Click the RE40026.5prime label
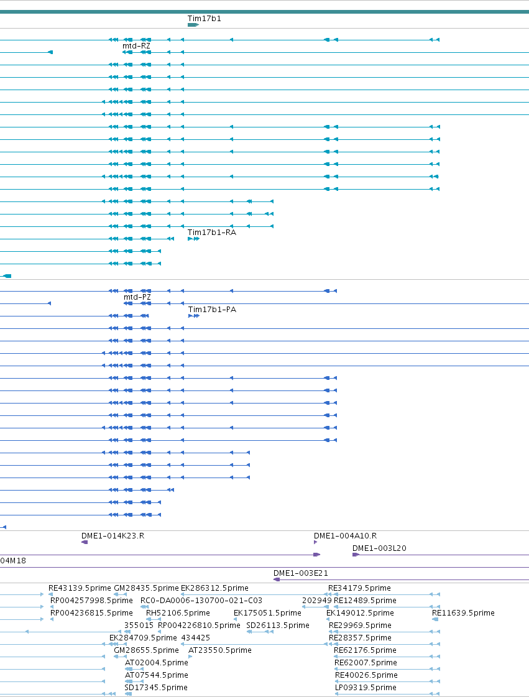The image size is (529, 697). [366, 675]
